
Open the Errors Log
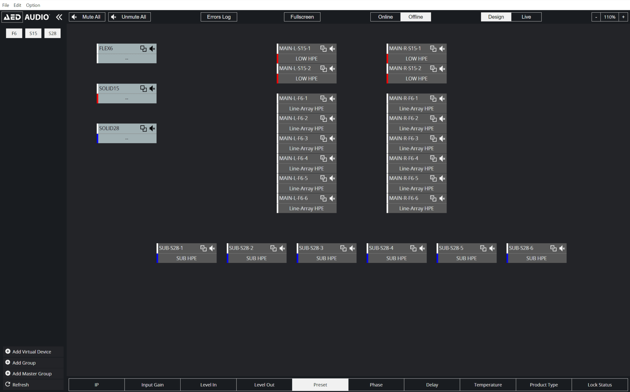coord(219,17)
